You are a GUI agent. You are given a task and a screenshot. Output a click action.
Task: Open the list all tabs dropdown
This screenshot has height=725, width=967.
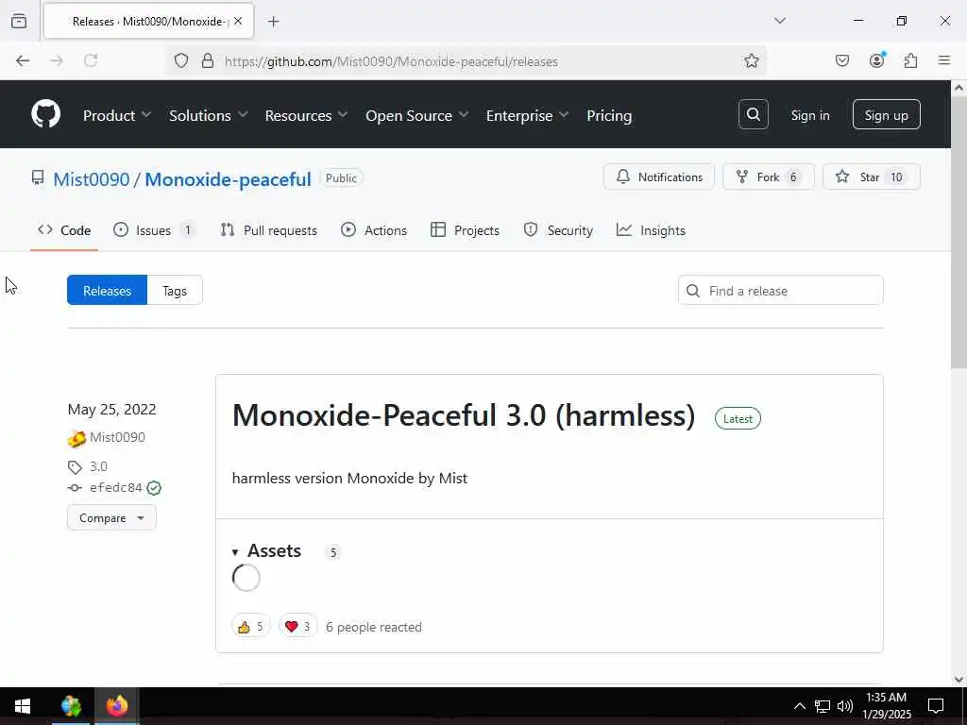[780, 21]
